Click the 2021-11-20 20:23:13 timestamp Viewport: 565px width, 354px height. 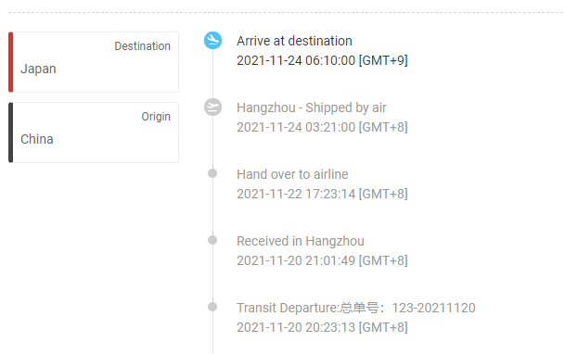322,327
